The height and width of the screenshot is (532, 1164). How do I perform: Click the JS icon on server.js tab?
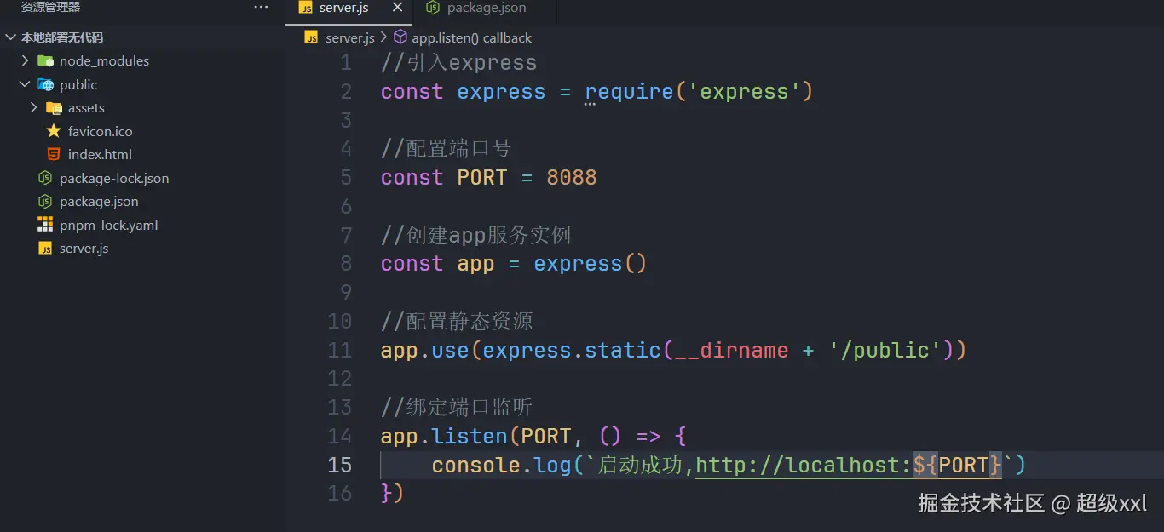[x=305, y=8]
